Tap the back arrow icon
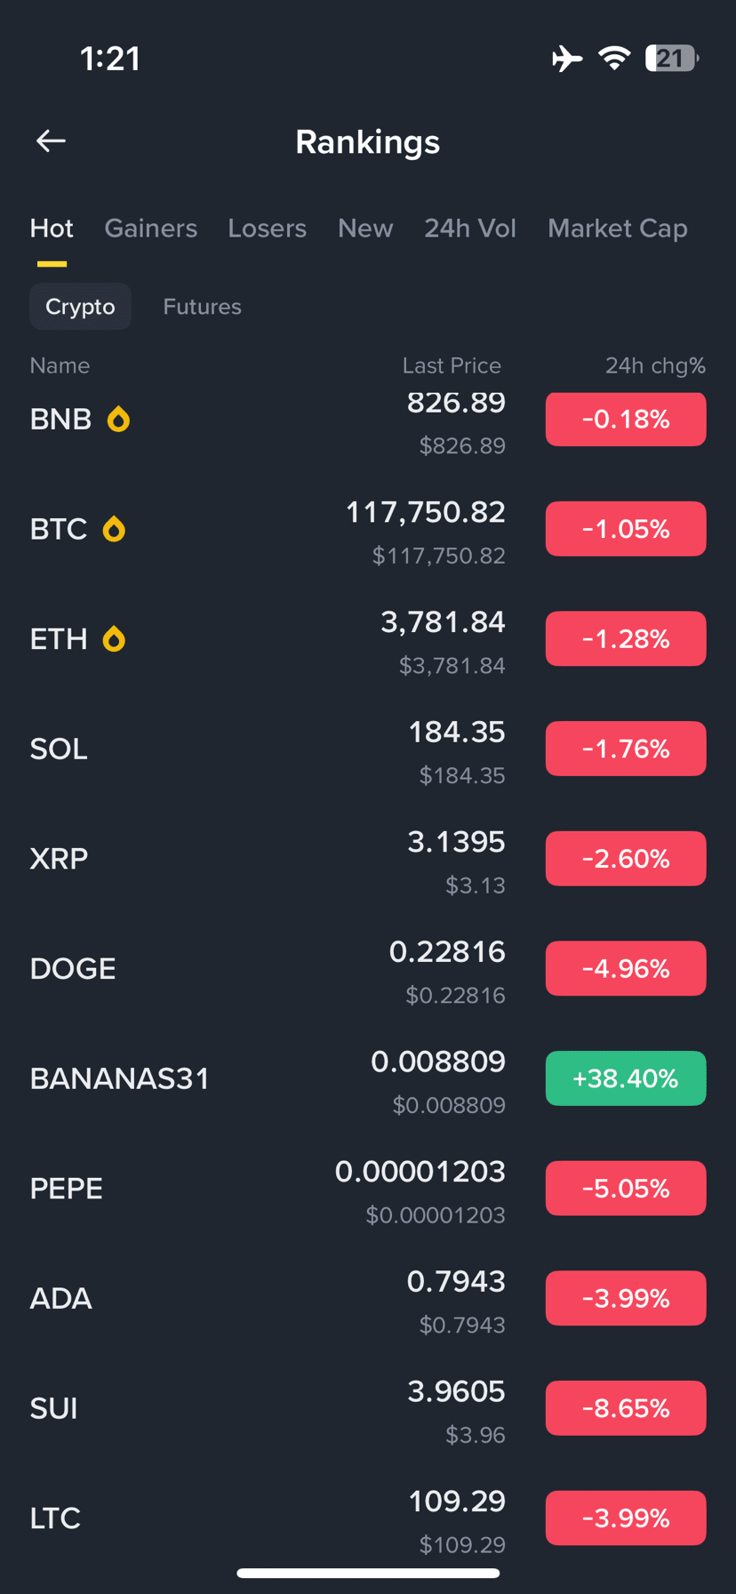736x1594 pixels. click(51, 140)
